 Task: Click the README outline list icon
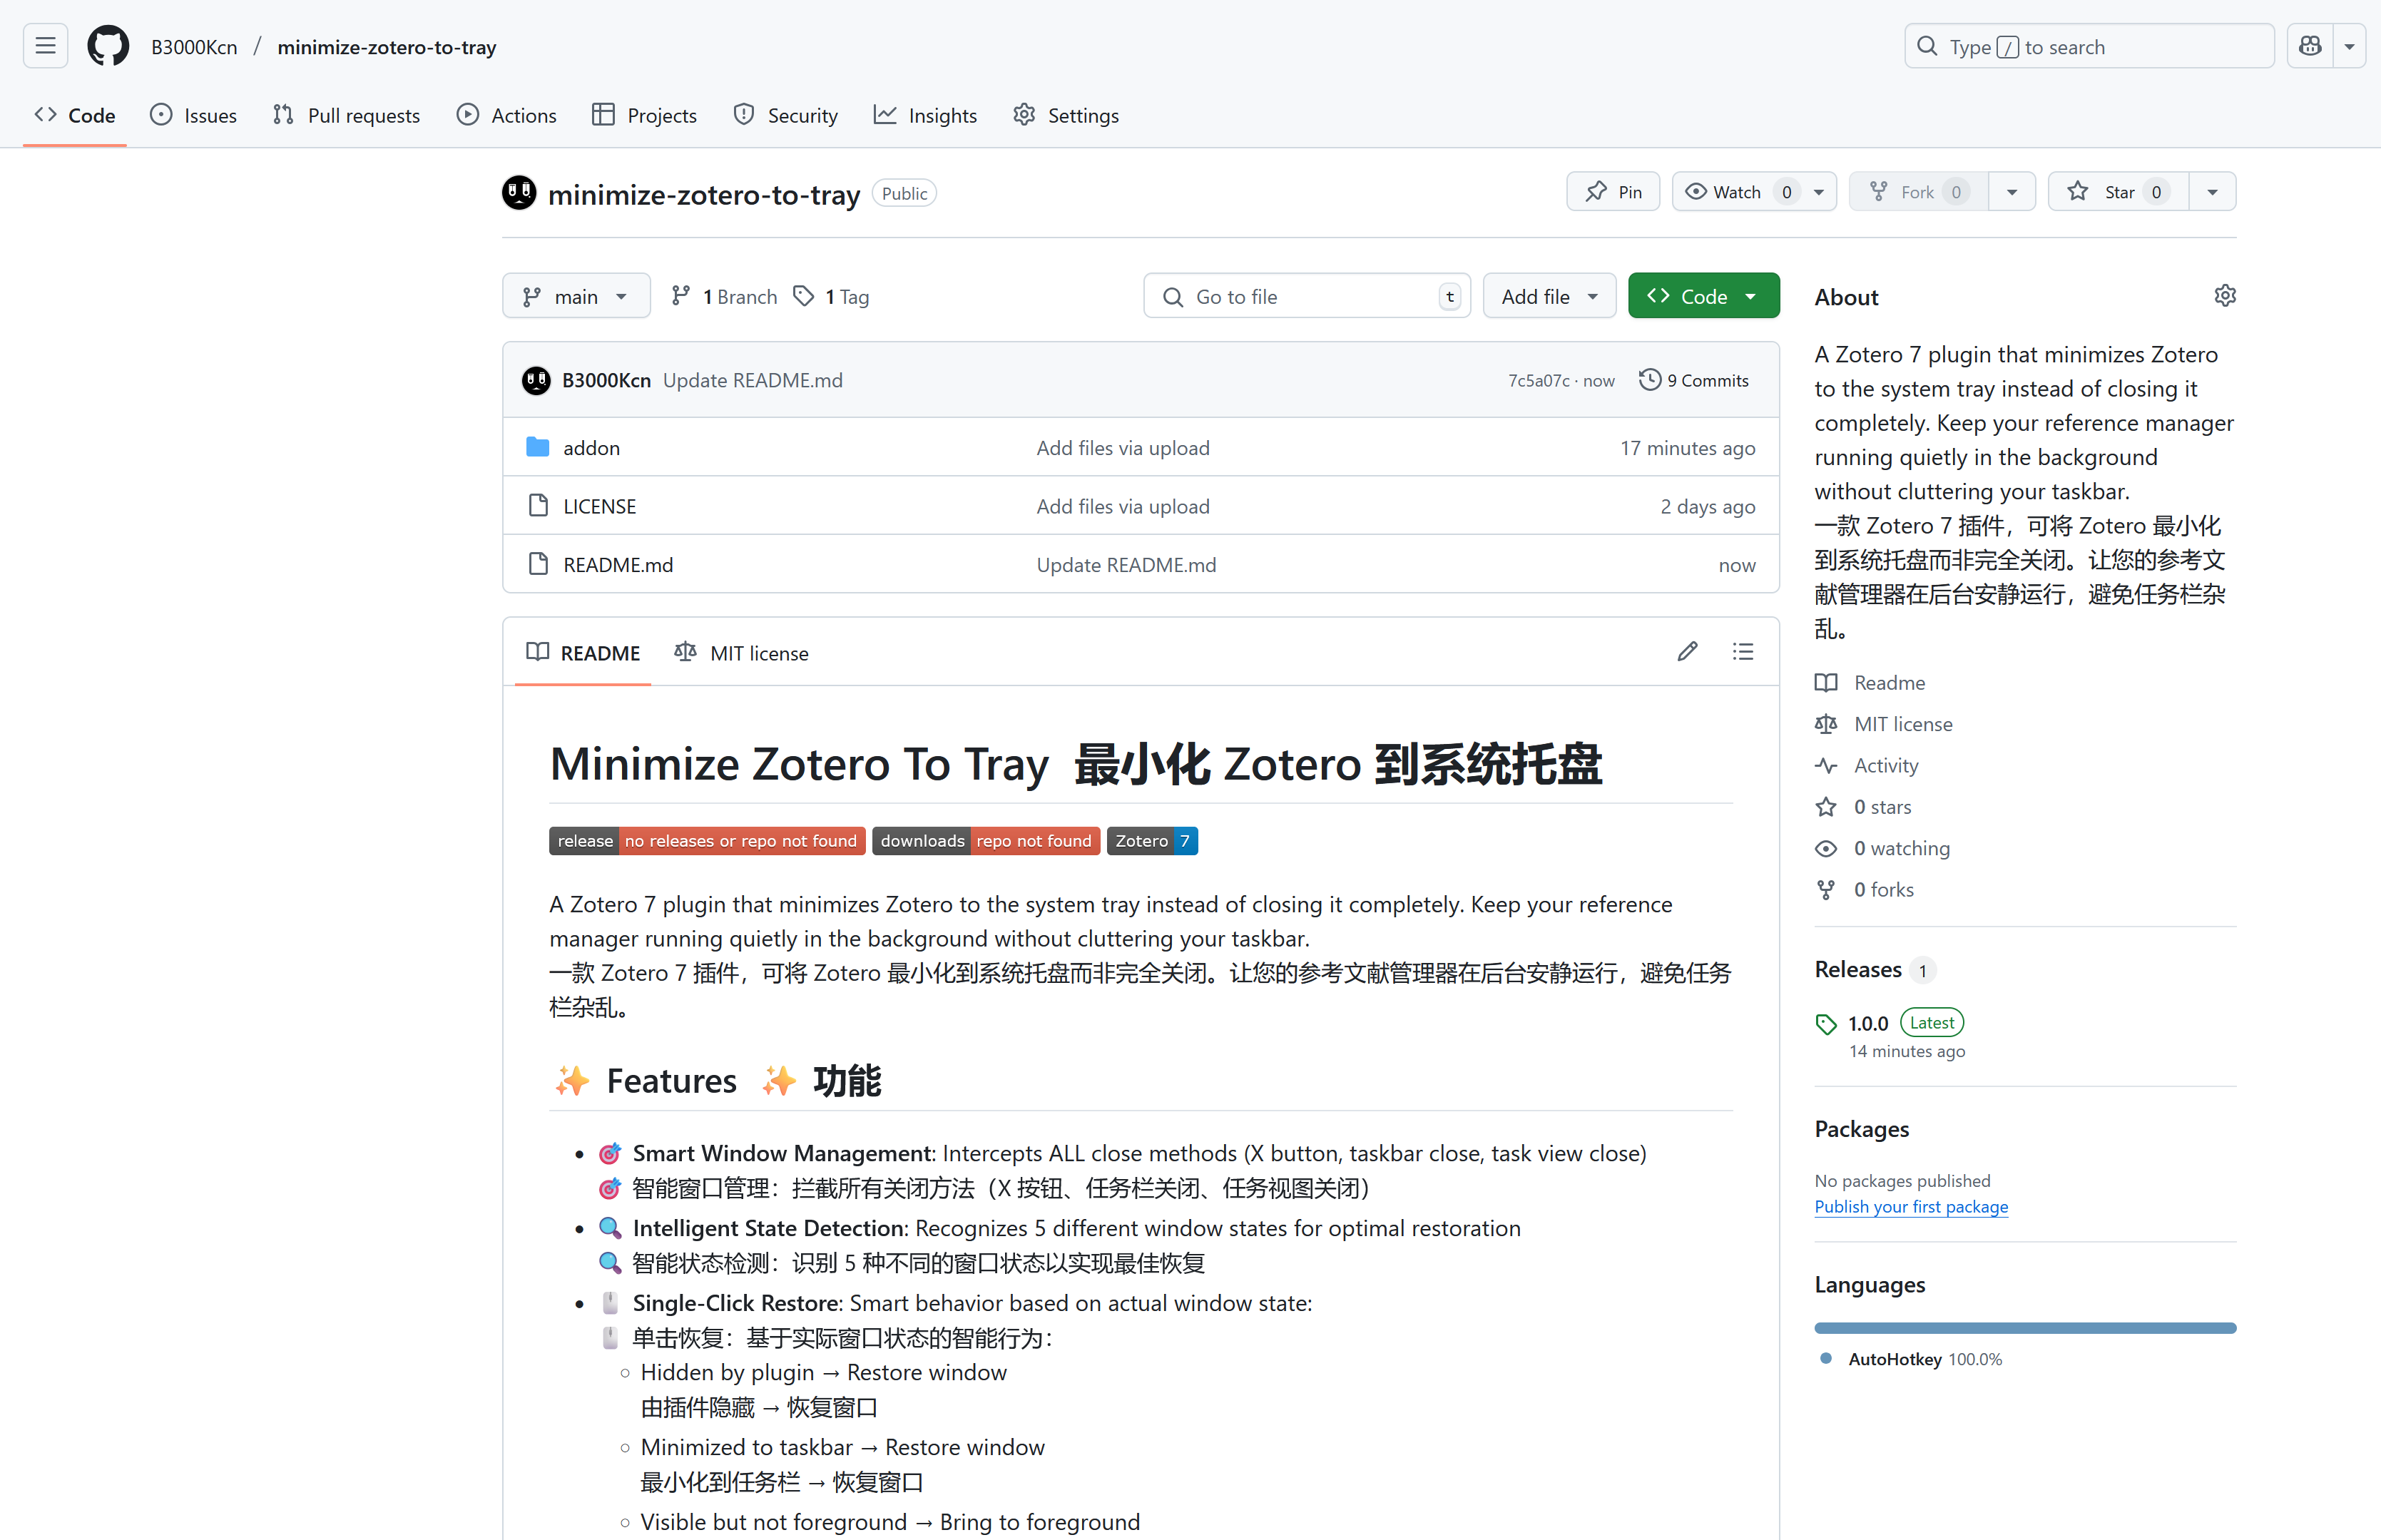[x=1743, y=651]
